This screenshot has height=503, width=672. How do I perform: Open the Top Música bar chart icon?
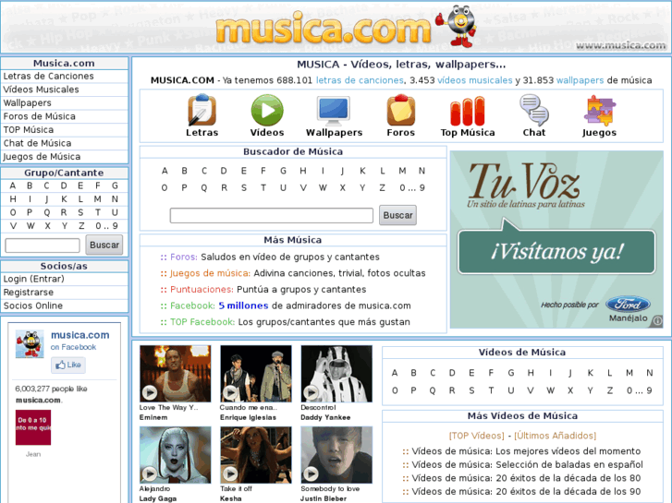(x=468, y=112)
